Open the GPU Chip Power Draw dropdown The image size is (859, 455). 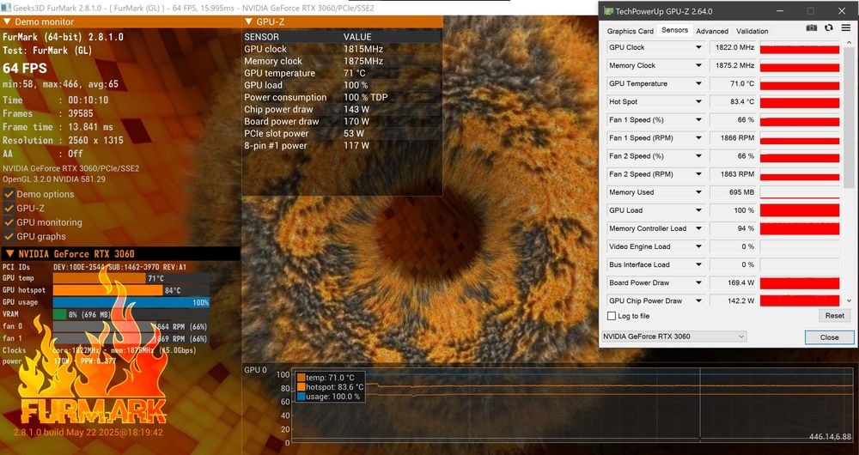[x=698, y=300]
